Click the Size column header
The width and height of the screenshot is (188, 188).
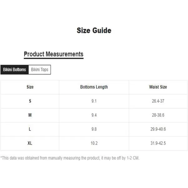pyautogui.click(x=30, y=87)
